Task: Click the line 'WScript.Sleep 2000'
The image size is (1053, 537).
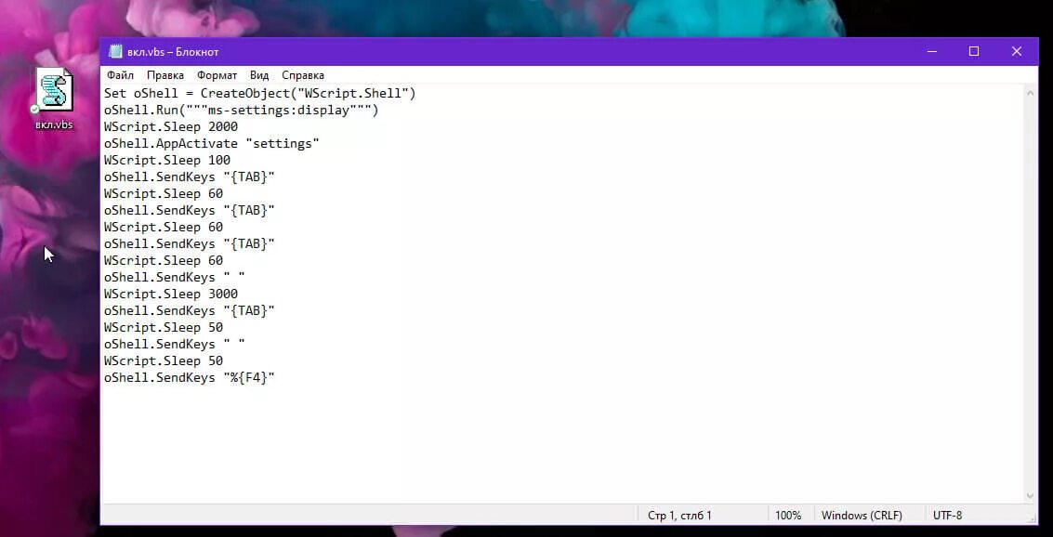Action: [171, 127]
